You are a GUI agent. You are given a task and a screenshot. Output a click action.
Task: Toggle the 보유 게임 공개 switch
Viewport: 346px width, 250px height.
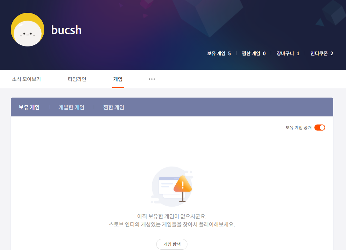(319, 128)
